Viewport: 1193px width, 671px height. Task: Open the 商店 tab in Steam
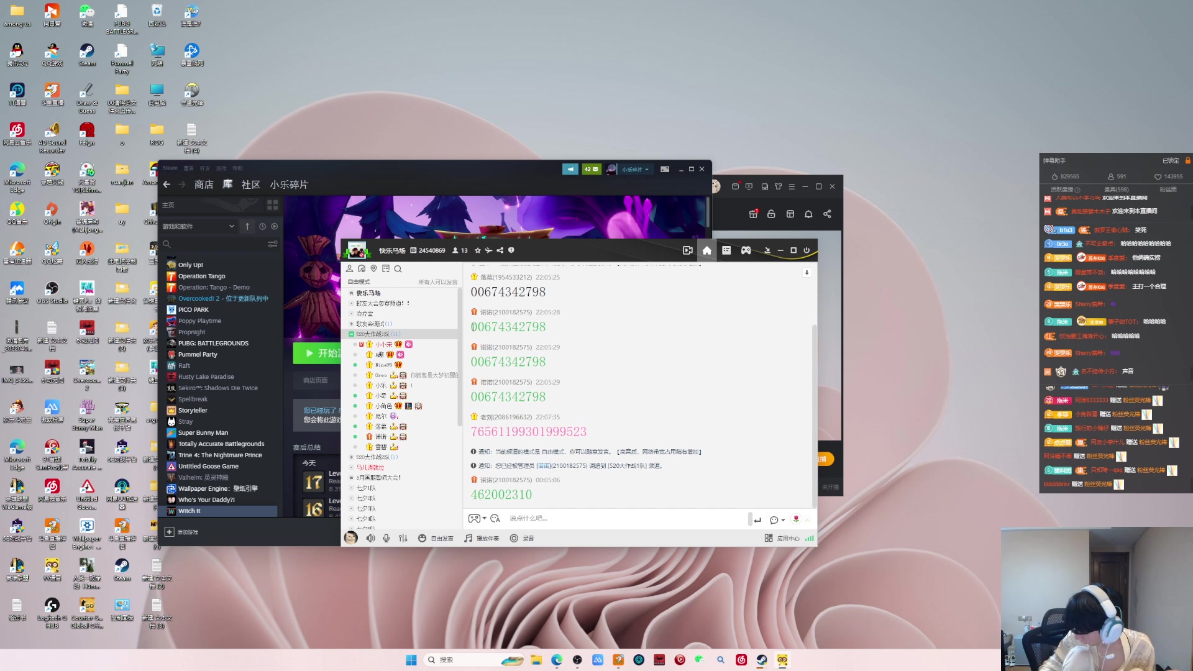coord(204,185)
